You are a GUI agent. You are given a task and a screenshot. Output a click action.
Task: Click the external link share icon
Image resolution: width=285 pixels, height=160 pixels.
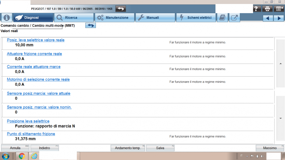[234, 18]
